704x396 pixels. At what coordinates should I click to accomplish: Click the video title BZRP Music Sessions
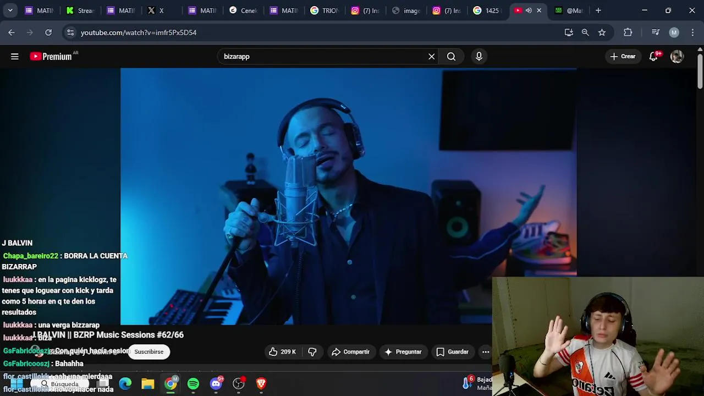[x=108, y=334]
